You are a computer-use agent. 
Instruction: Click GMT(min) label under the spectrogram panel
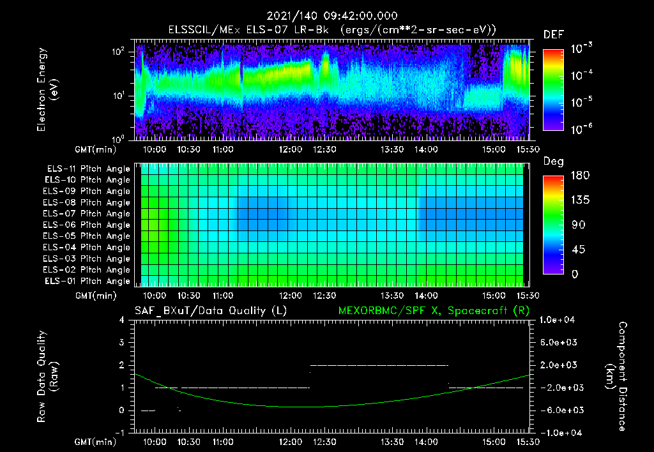(x=95, y=149)
